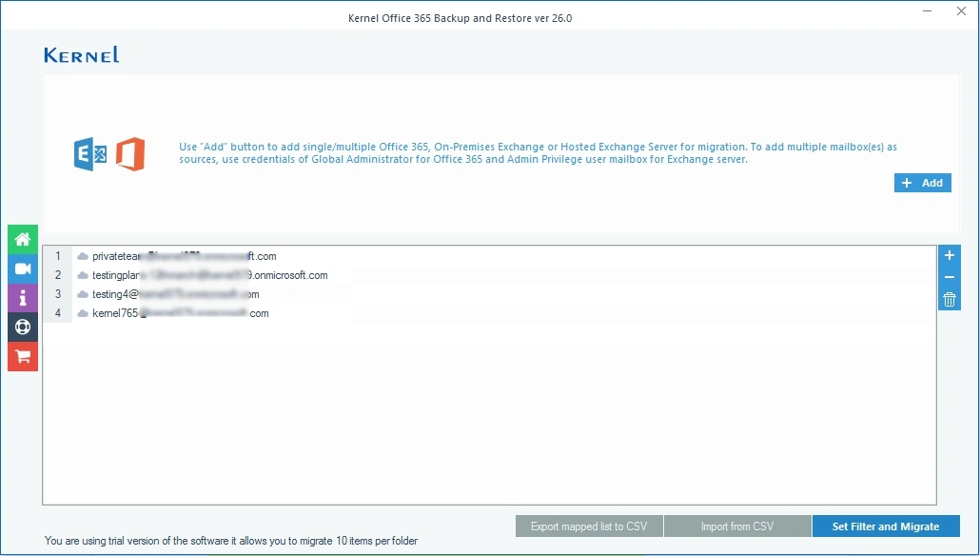980x556 pixels.
Task: Click row number 1 cell
Action: 57,256
